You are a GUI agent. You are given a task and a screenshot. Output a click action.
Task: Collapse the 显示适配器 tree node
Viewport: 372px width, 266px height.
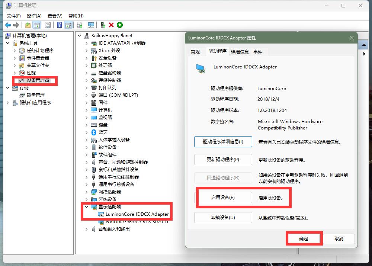click(x=86, y=206)
